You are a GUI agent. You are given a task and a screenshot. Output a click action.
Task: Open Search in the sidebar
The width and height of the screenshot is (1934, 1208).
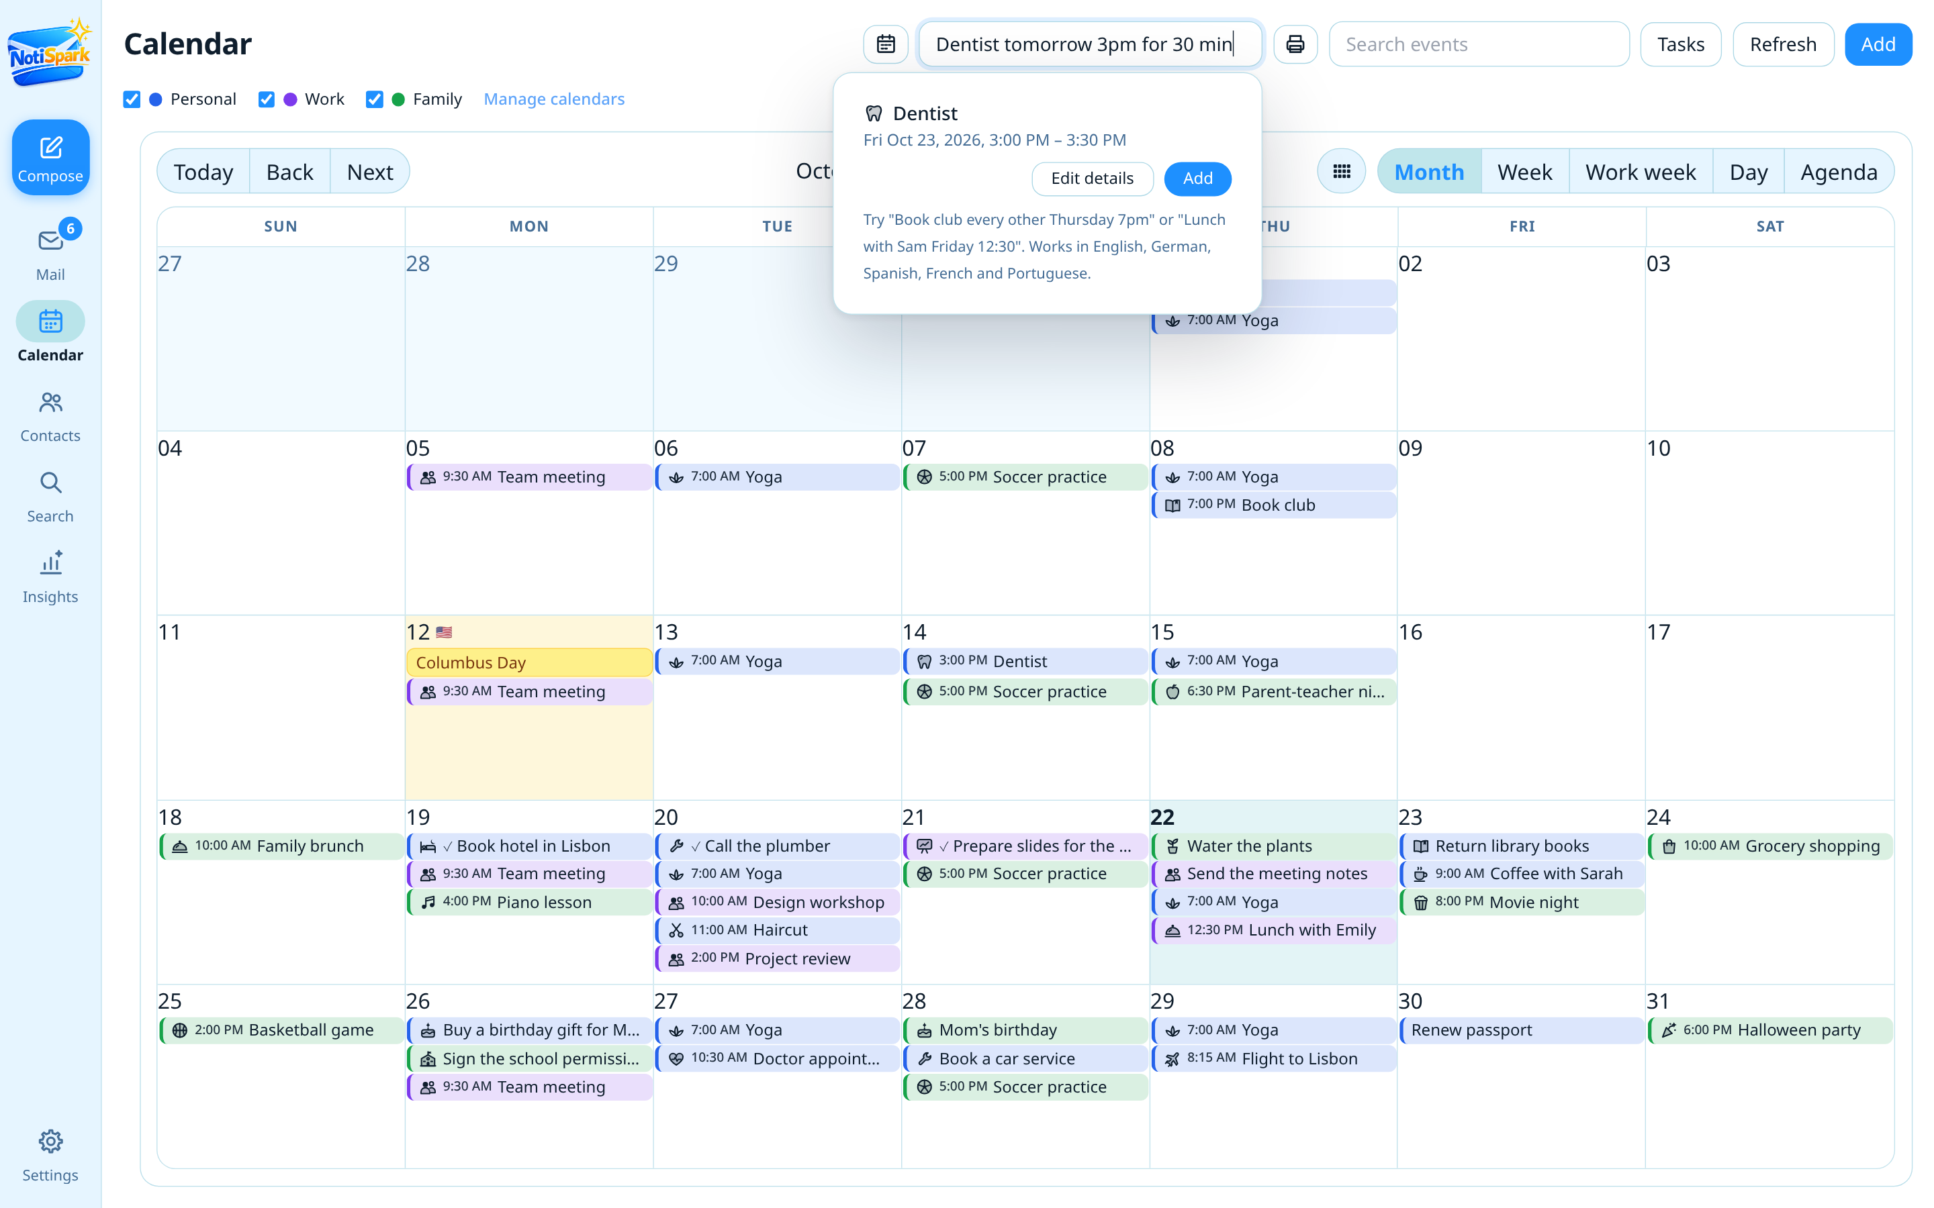[50, 496]
